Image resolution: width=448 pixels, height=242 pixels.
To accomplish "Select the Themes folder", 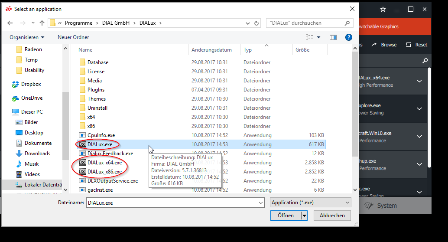I will [92, 99].
